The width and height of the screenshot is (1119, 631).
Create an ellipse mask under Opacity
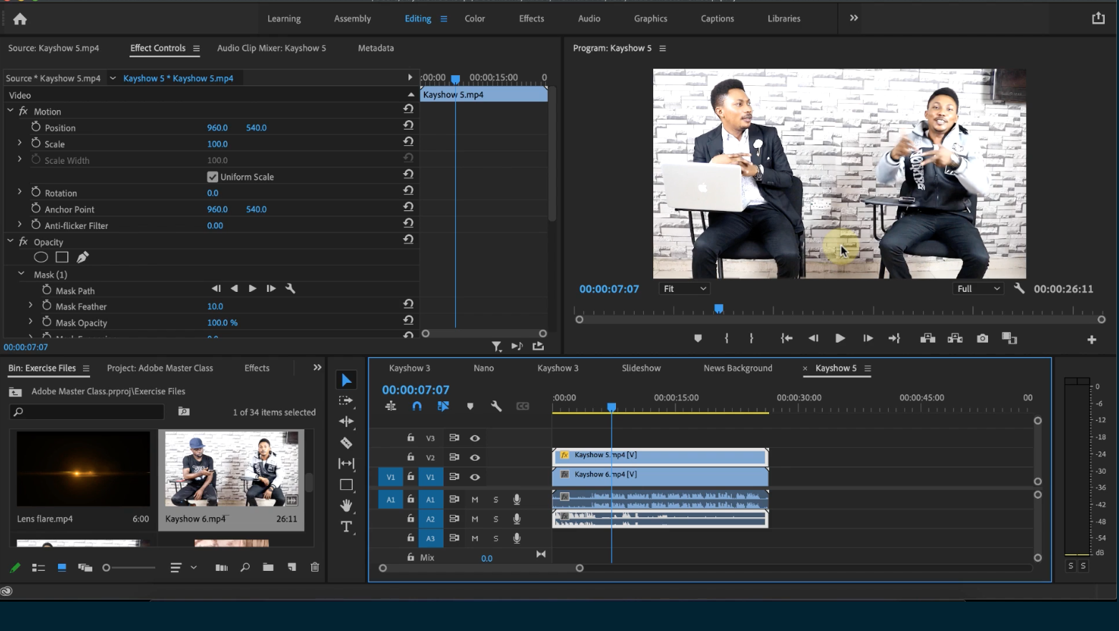click(41, 258)
